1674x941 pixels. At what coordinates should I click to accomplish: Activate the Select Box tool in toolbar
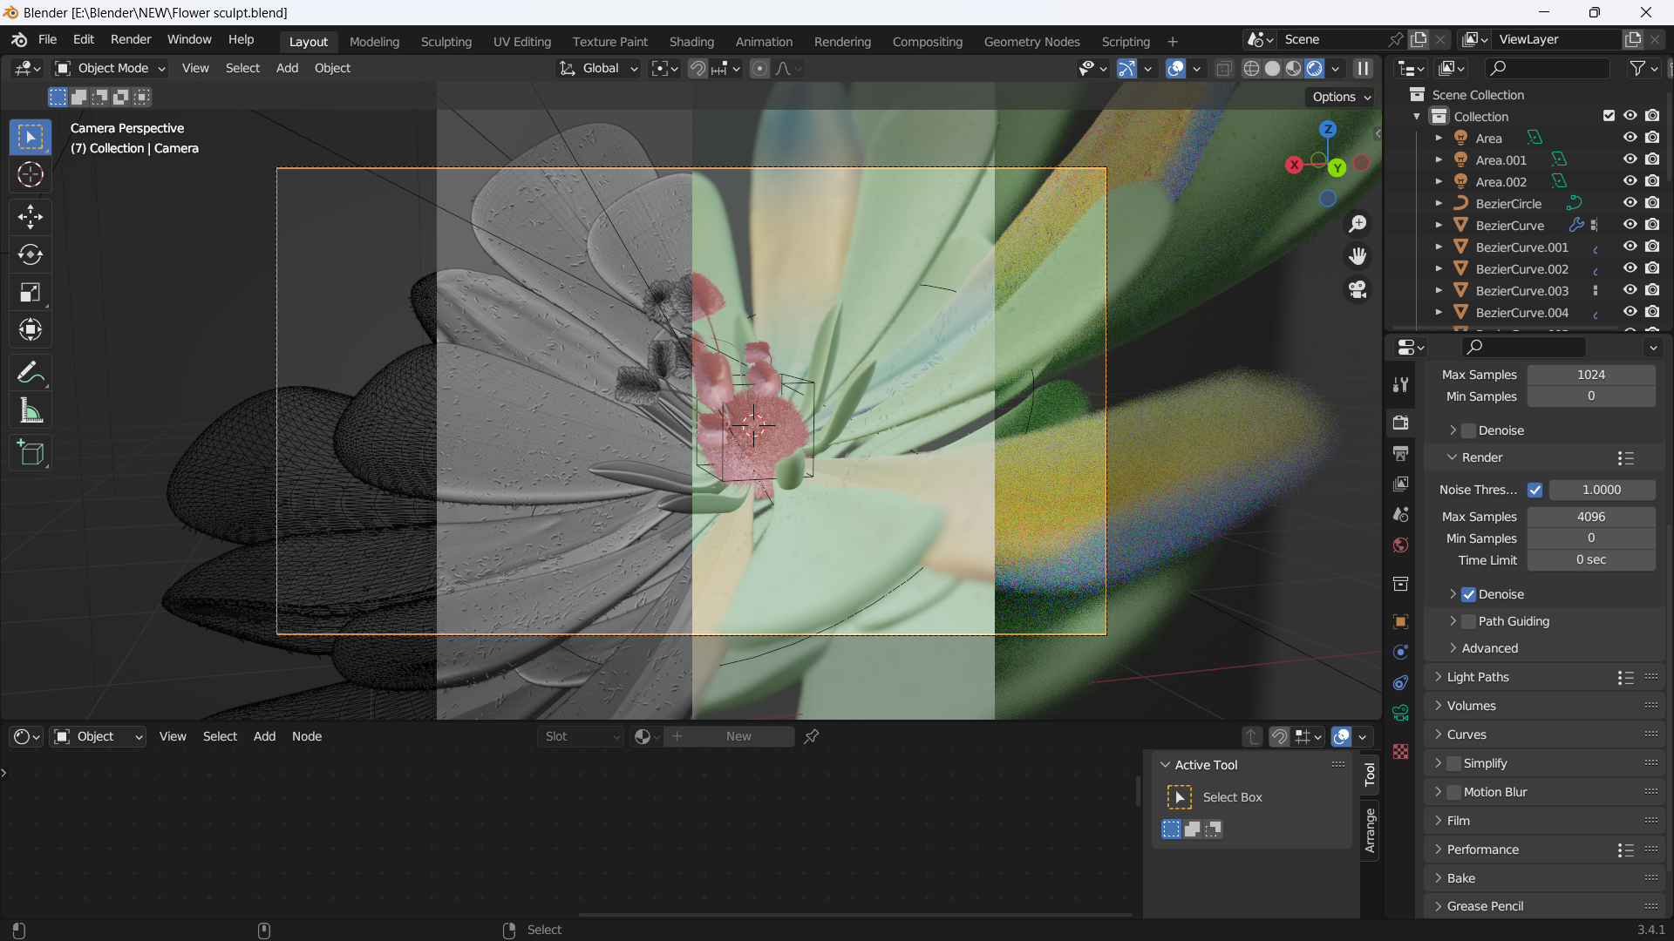31,138
